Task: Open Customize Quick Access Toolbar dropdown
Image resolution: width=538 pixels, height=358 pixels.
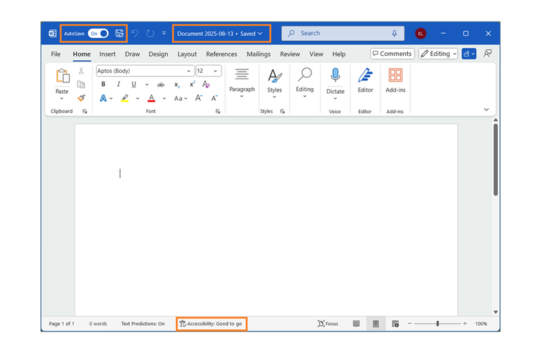Action: coord(164,33)
